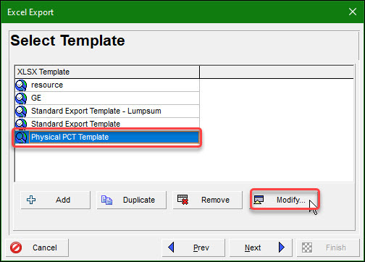Click the red X table icon on Remove

coord(182,200)
